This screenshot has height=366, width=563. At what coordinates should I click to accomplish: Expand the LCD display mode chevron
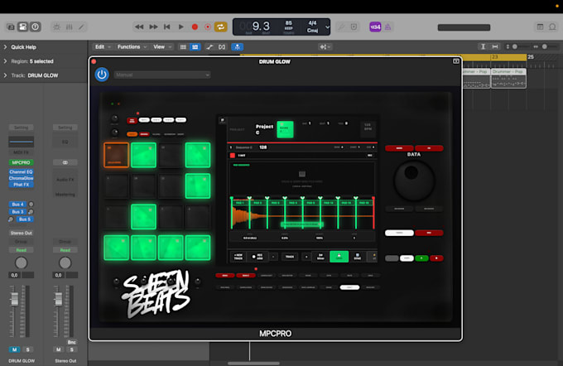(x=327, y=27)
